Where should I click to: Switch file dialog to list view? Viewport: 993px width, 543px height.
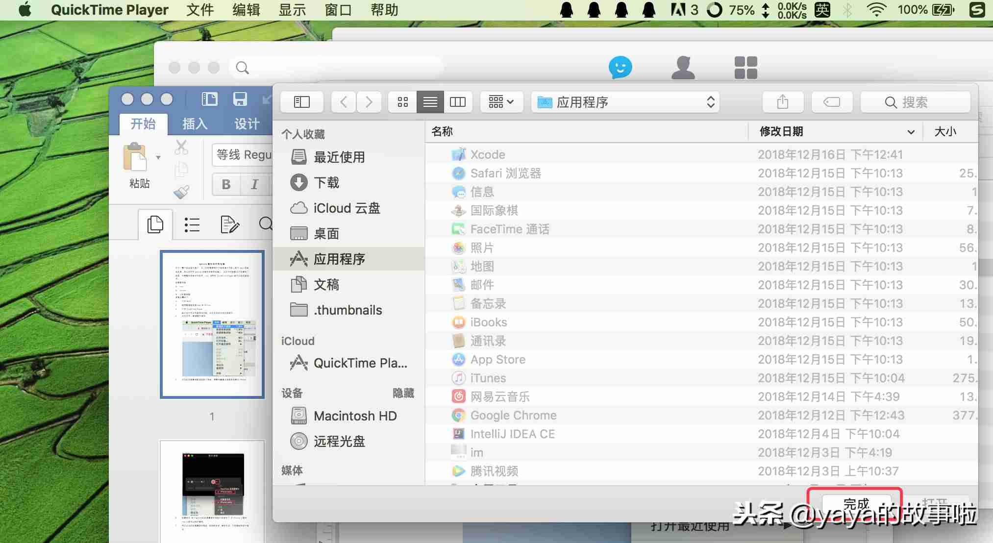pyautogui.click(x=430, y=102)
